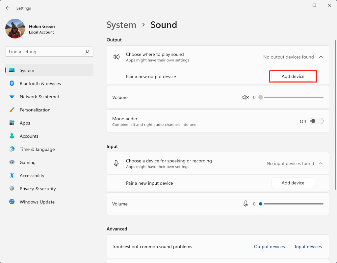Click the Find a setting search box
This screenshot has width=337, height=263.
(x=46, y=52)
